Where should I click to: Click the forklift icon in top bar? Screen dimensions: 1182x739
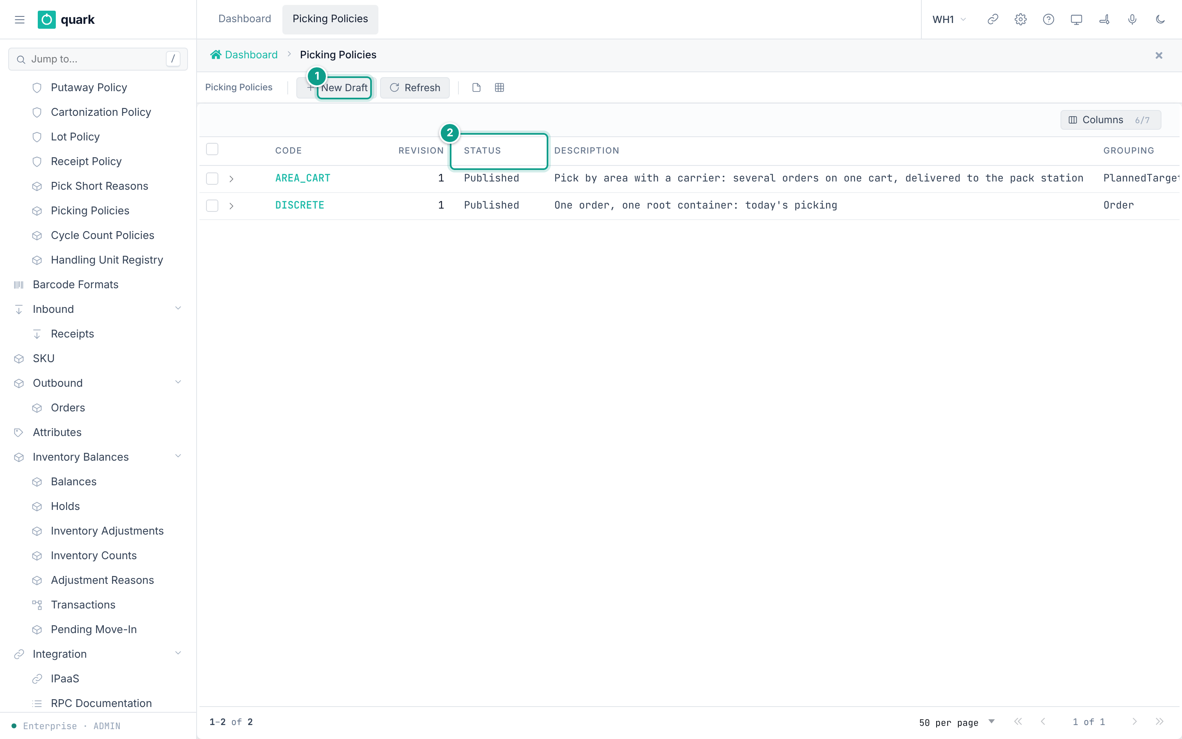1104,20
